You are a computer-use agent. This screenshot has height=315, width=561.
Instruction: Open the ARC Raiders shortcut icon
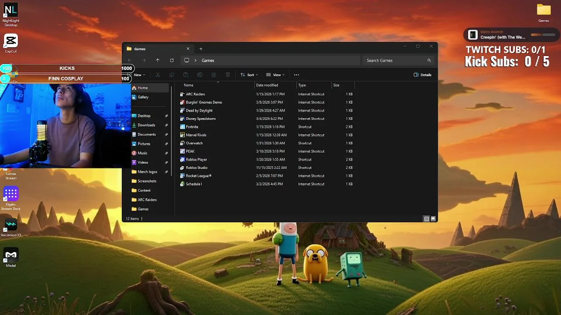point(182,94)
